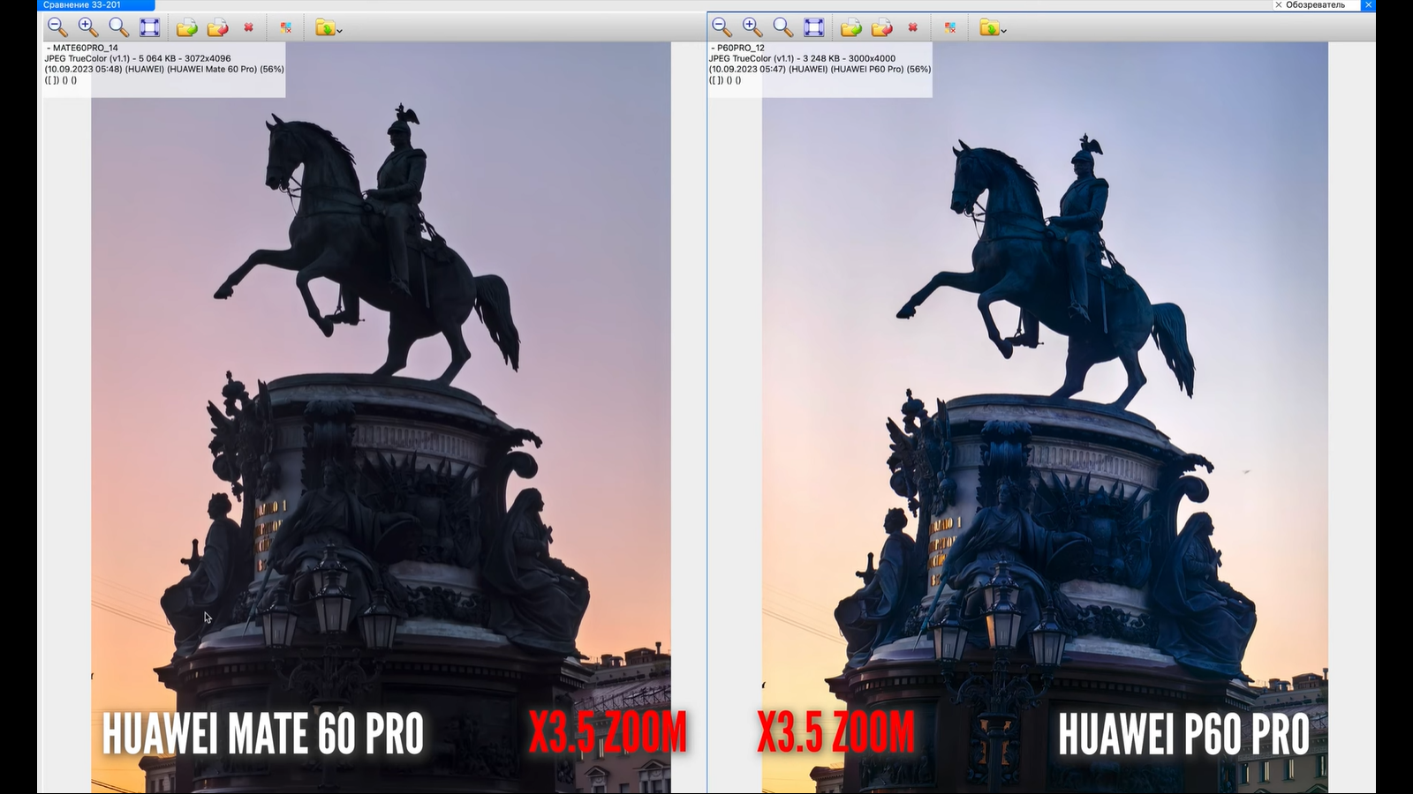This screenshot has width=1413, height=794.
Task: Zoom in the MATE60PRO_14 image pane
Action: 88,27
